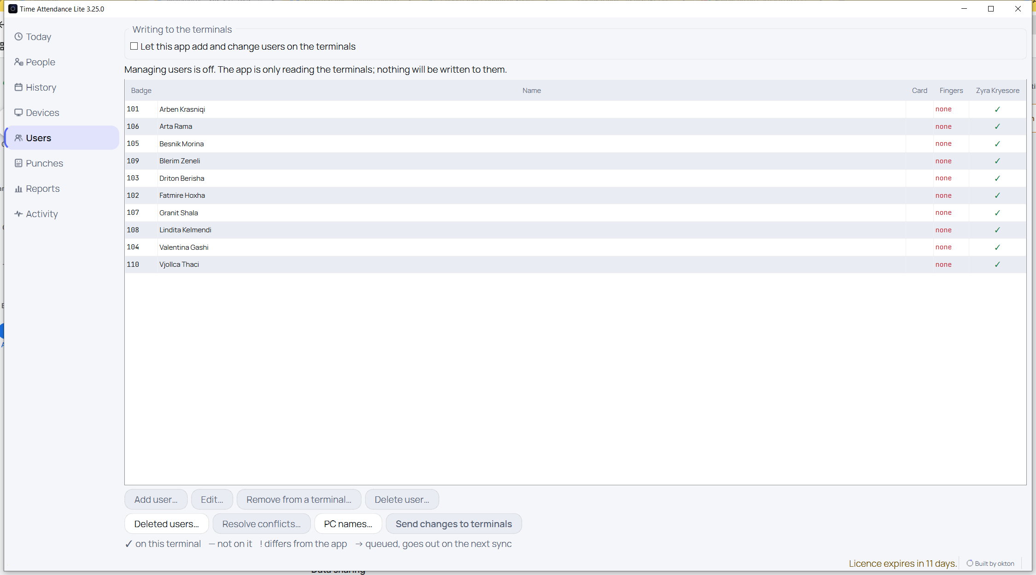Open the PC names... dialog
Screen dimensions: 1036x575
(x=348, y=523)
